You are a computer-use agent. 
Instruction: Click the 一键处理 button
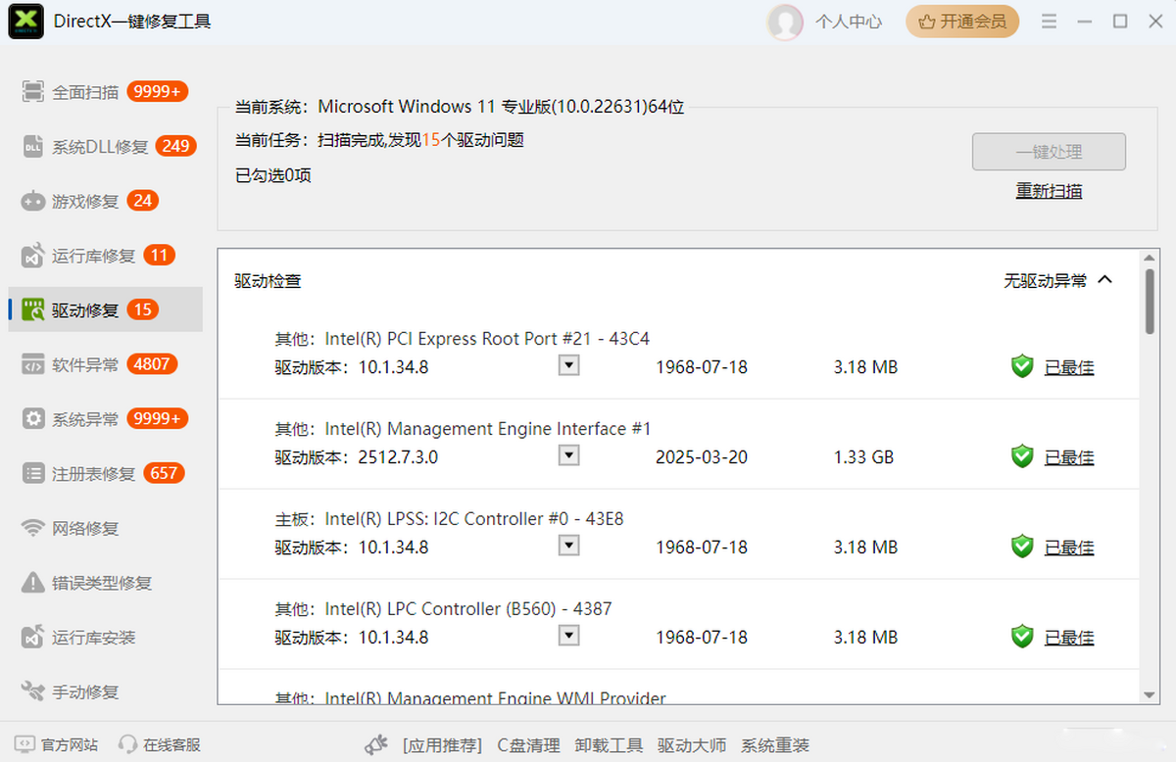coord(1049,152)
